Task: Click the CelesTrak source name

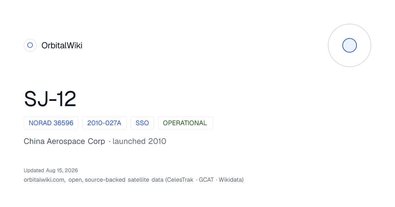Action: [x=180, y=180]
